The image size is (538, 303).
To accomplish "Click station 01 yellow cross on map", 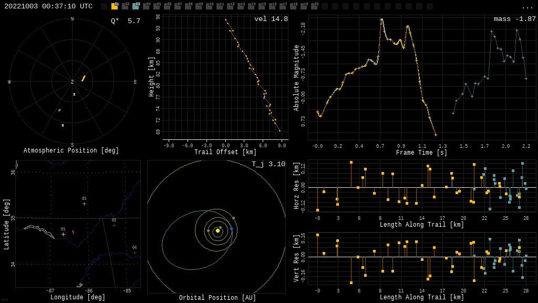I will [63, 234].
